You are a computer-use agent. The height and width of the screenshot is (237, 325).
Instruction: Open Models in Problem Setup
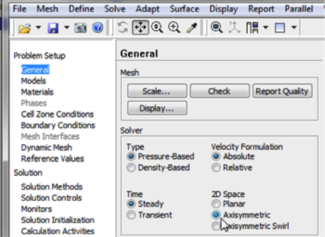[33, 81]
